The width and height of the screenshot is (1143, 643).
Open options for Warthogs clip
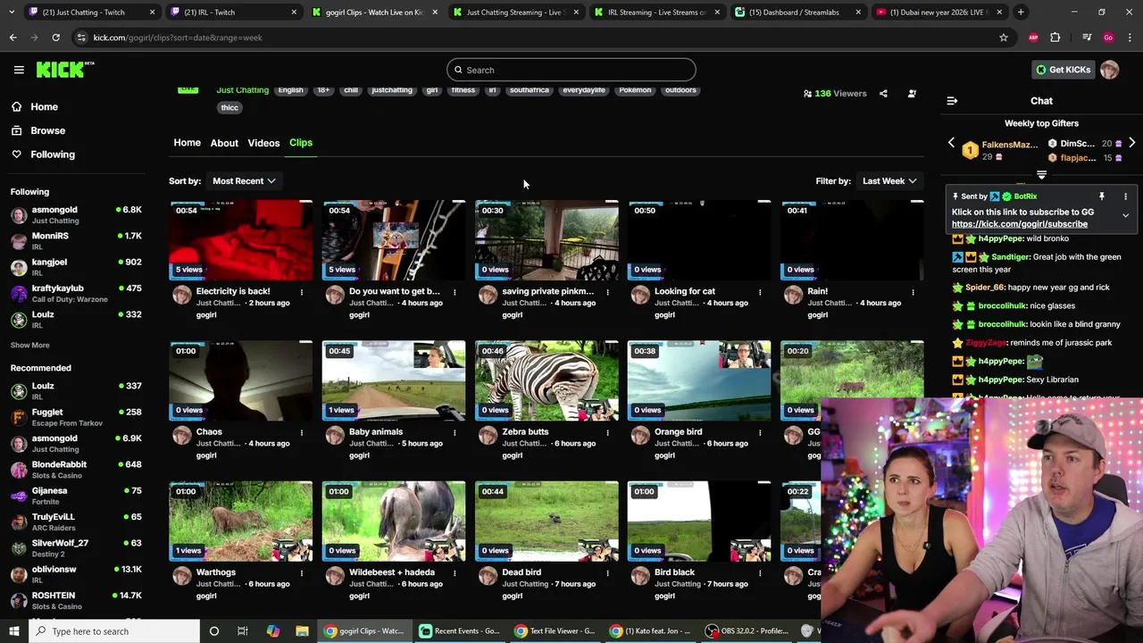(302, 572)
